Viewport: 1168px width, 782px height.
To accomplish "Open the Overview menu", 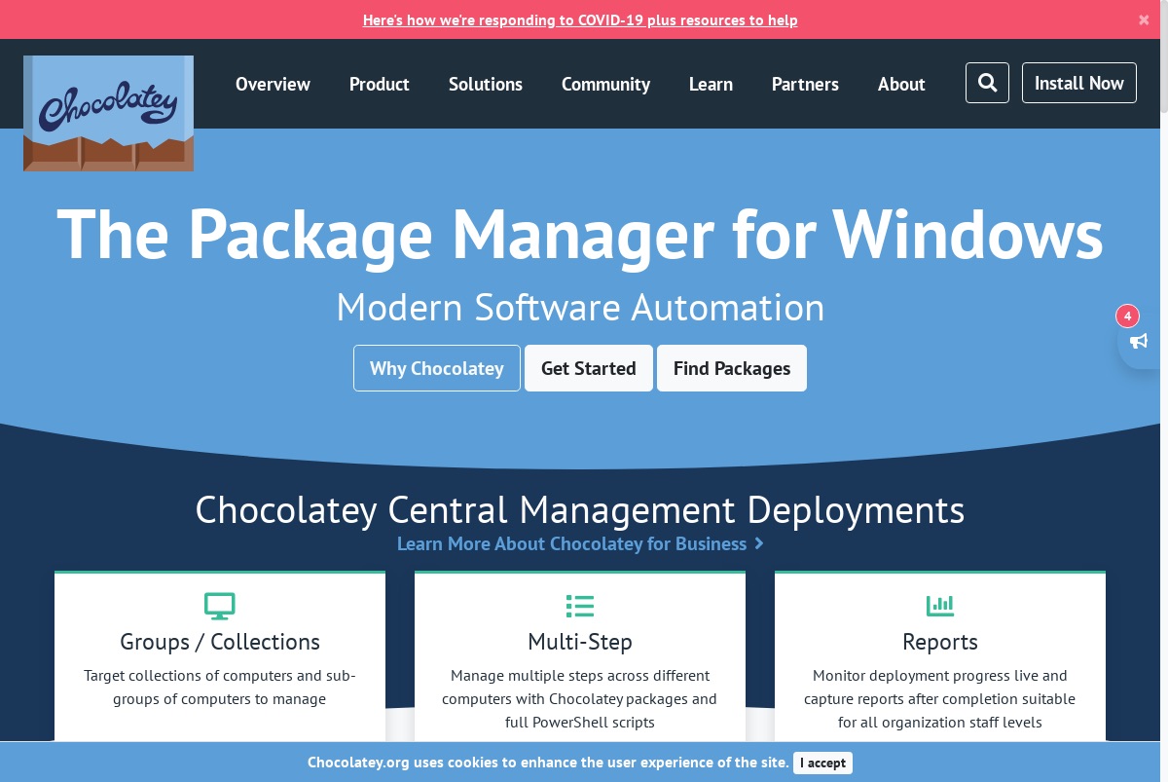I will (273, 84).
